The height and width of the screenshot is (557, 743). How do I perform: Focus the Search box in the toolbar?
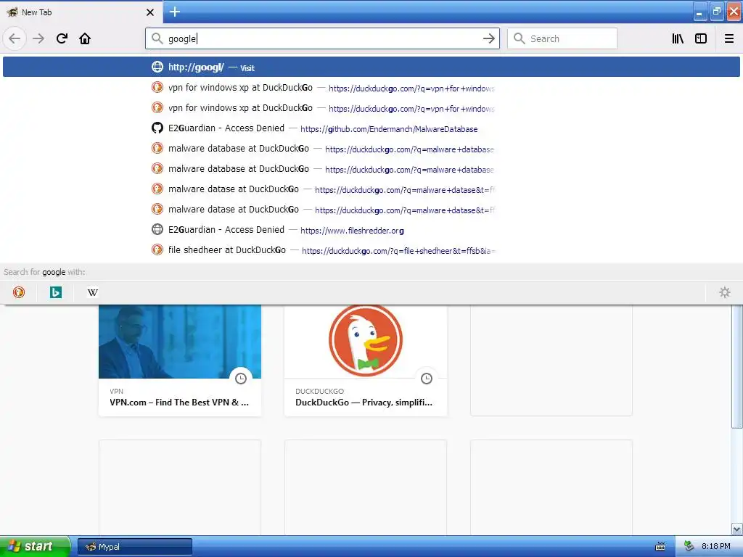coord(562,38)
